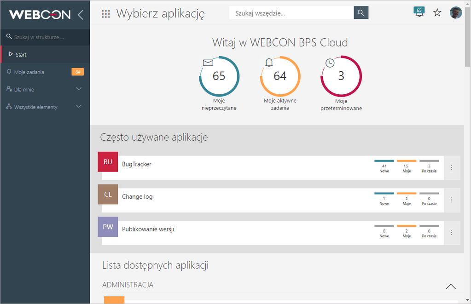Click the favorites star icon

[437, 12]
